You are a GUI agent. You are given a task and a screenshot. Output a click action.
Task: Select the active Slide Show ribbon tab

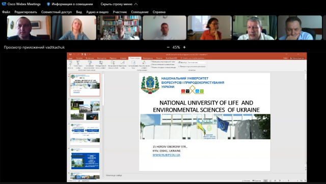click(x=134, y=58)
